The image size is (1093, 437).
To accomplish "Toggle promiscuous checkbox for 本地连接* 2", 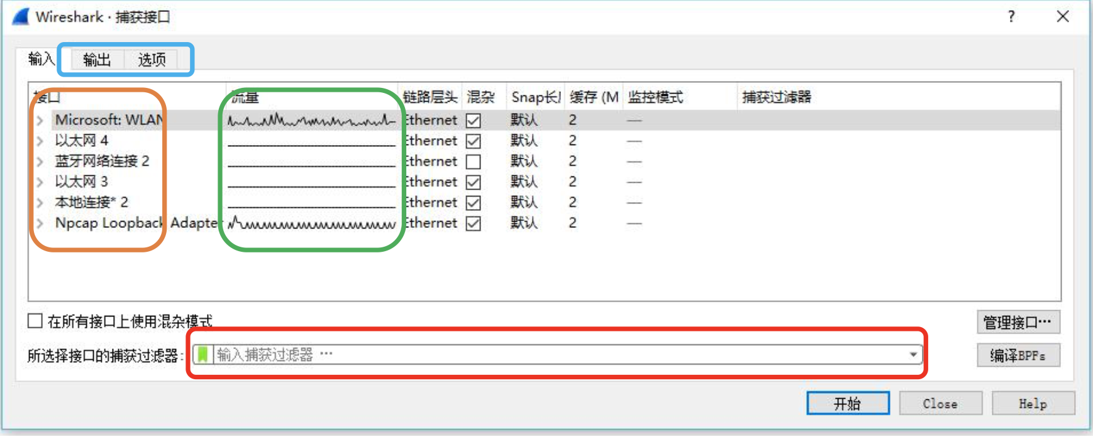I will [x=474, y=203].
